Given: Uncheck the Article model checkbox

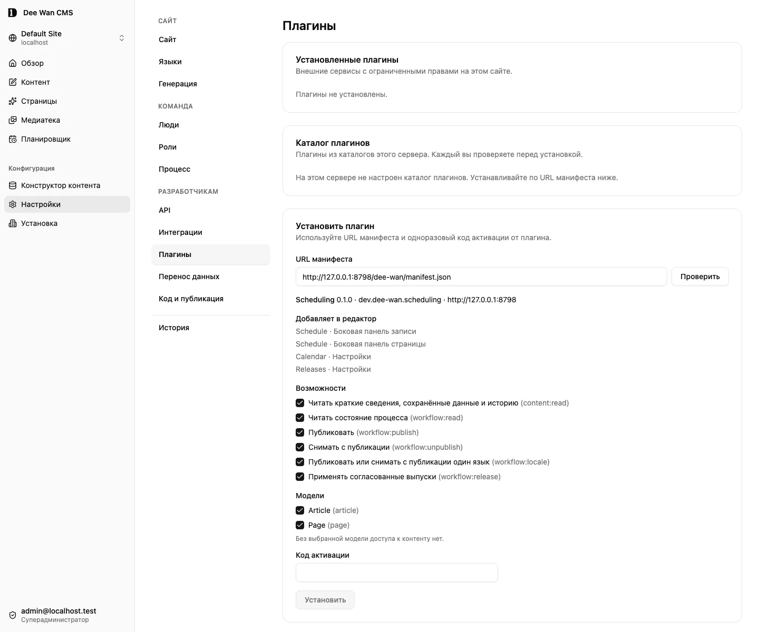Looking at the screenshot, I should pyautogui.click(x=300, y=510).
